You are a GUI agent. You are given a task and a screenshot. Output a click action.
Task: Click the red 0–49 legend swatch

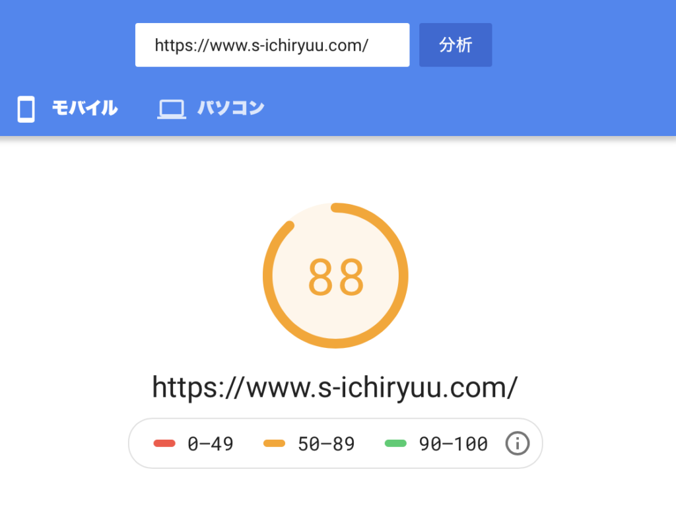(164, 443)
